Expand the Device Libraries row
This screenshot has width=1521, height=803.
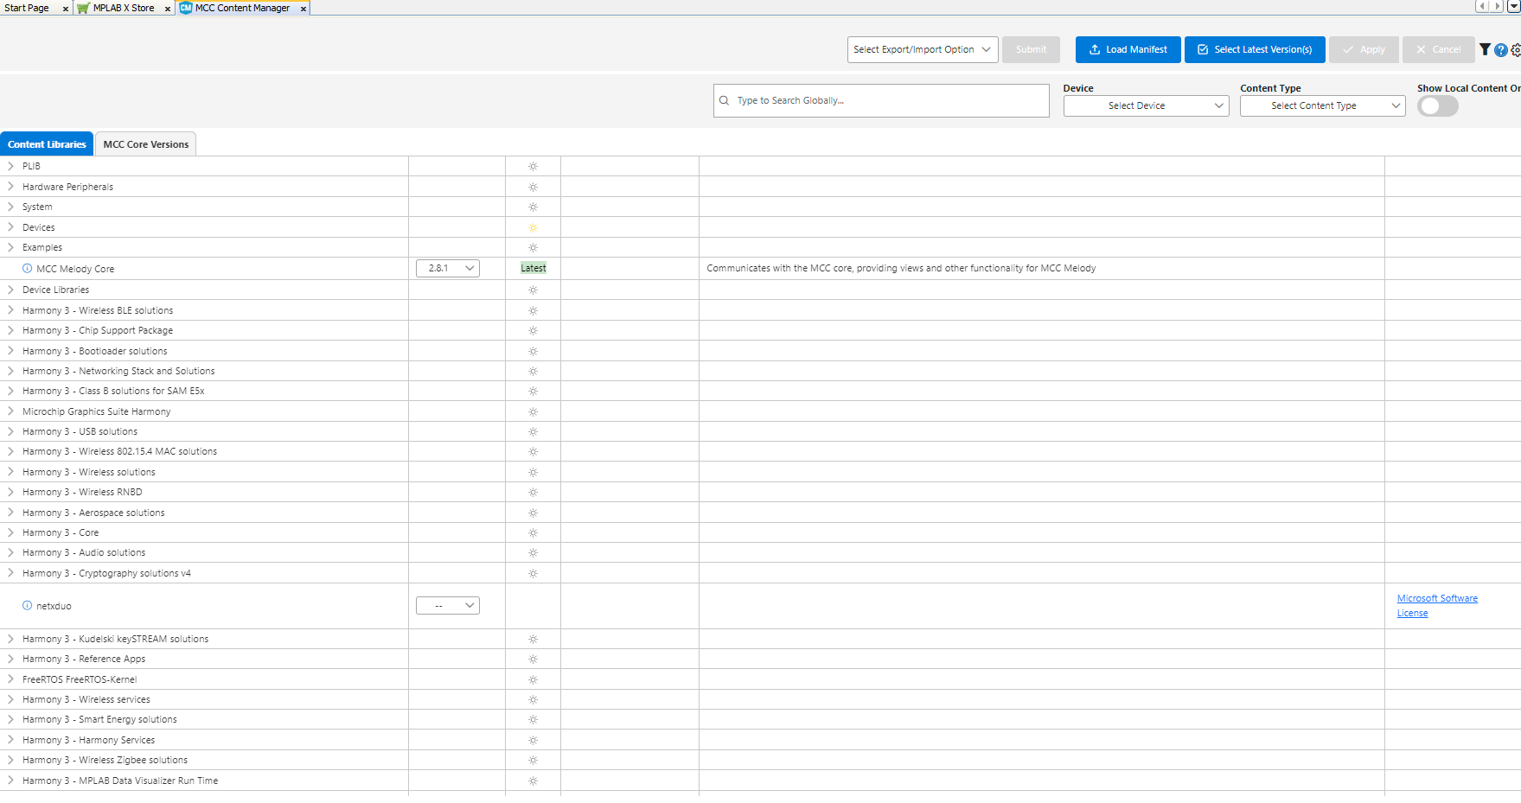10,290
